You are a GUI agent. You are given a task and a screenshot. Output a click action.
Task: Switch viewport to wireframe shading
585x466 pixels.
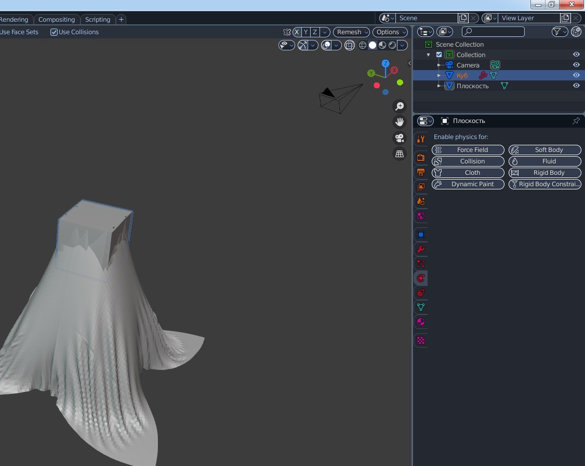(x=362, y=46)
